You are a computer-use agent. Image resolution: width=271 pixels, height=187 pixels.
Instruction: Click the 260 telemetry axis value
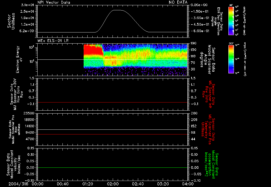coord(193,113)
